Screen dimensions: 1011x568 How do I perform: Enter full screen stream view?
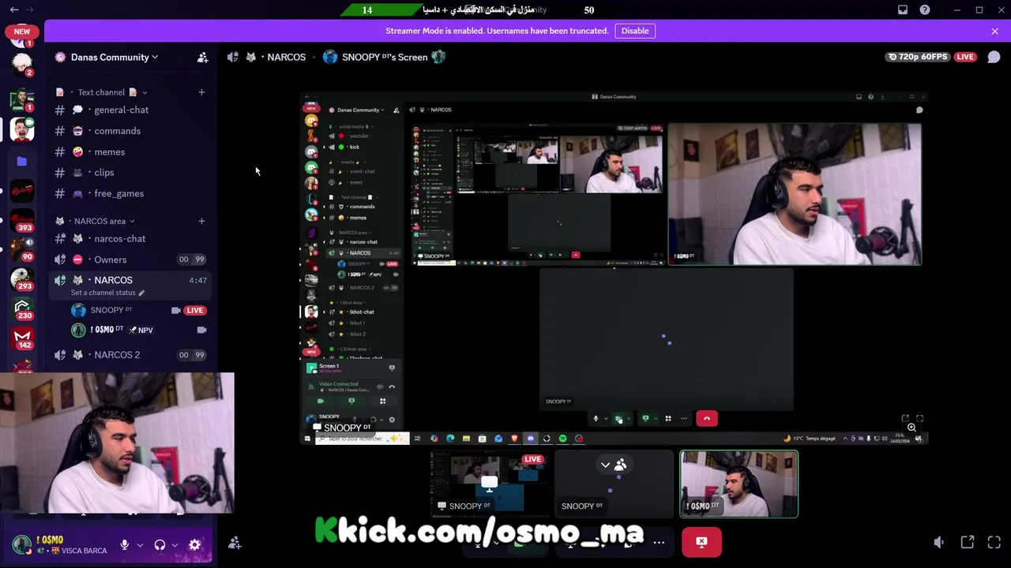(994, 542)
